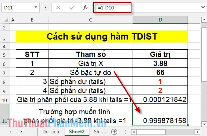Click STT cell 4 in row 9
Image resolution: width=207 pixels, height=136 pixels.
pyautogui.click(x=32, y=90)
